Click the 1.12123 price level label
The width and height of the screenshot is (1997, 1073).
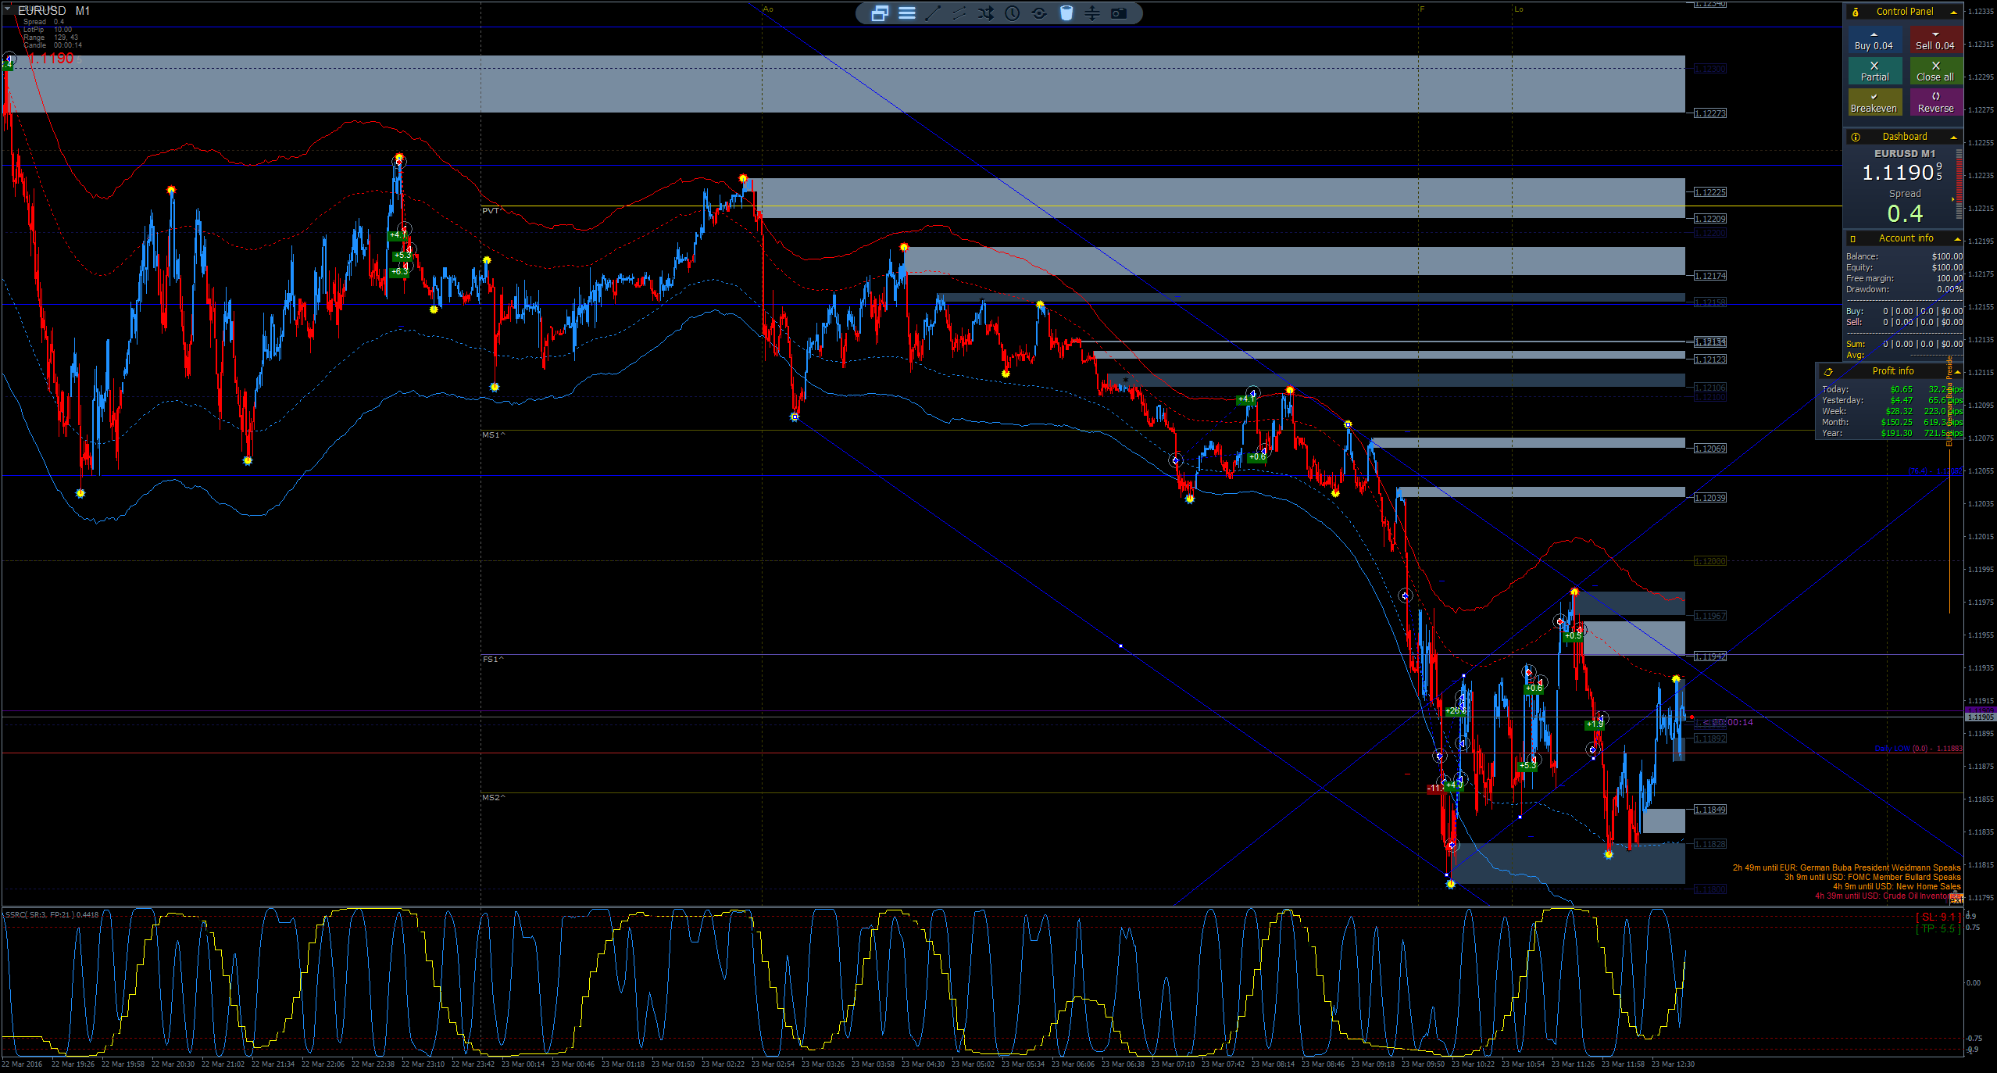1709,359
